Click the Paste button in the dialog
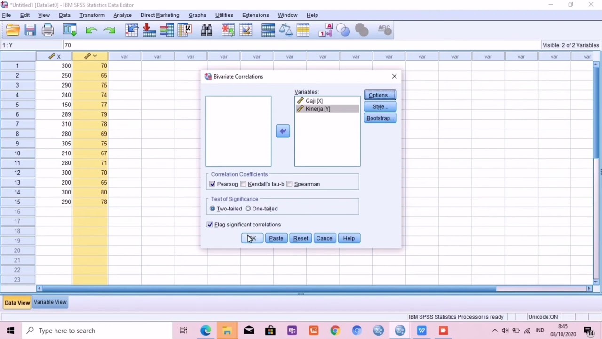This screenshot has height=339, width=602. tap(276, 238)
